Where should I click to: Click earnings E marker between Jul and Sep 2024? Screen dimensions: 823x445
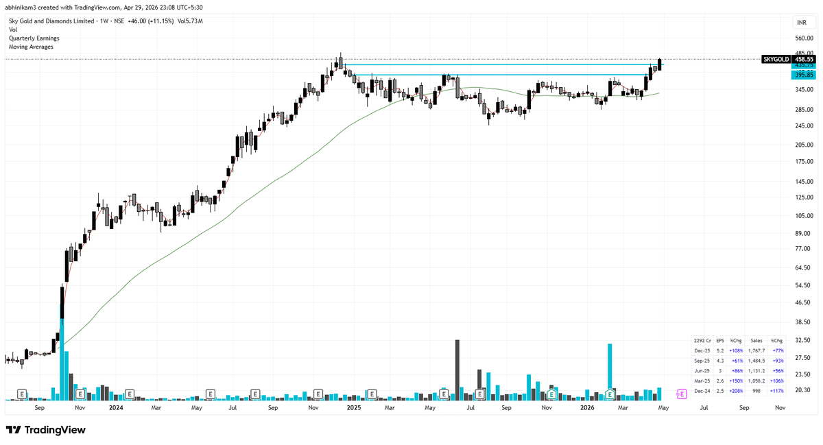pos(254,394)
